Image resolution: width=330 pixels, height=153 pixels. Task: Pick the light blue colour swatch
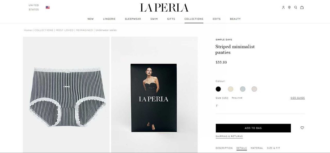243,89
